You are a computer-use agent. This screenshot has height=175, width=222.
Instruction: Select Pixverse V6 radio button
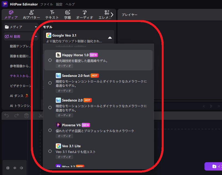[x=50, y=130]
